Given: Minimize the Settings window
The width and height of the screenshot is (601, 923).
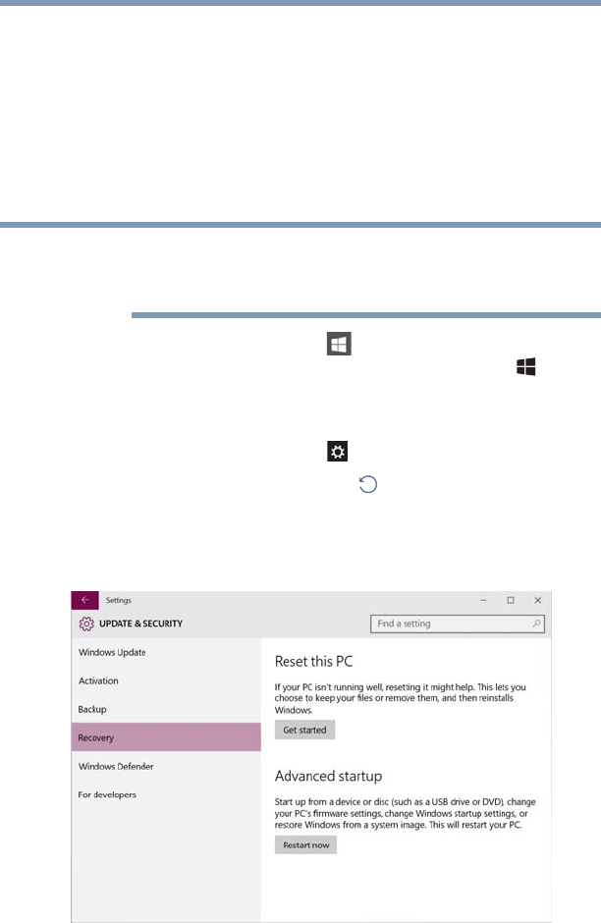Looking at the screenshot, I should (483, 600).
